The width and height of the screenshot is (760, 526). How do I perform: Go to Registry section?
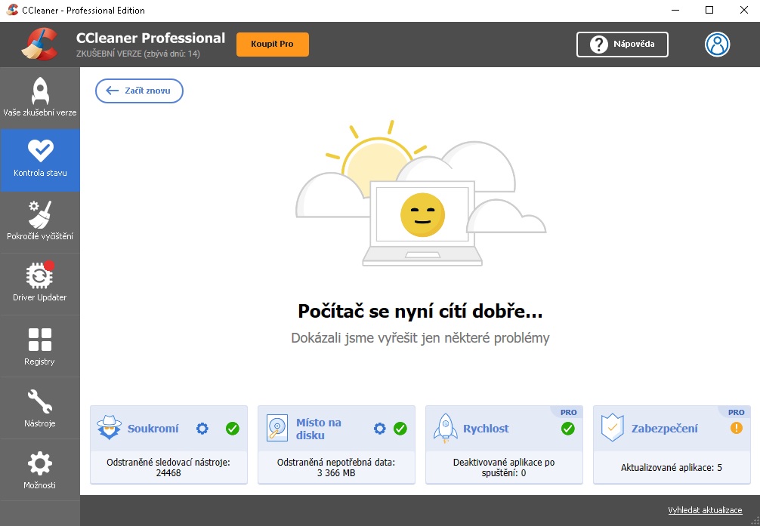(40, 346)
